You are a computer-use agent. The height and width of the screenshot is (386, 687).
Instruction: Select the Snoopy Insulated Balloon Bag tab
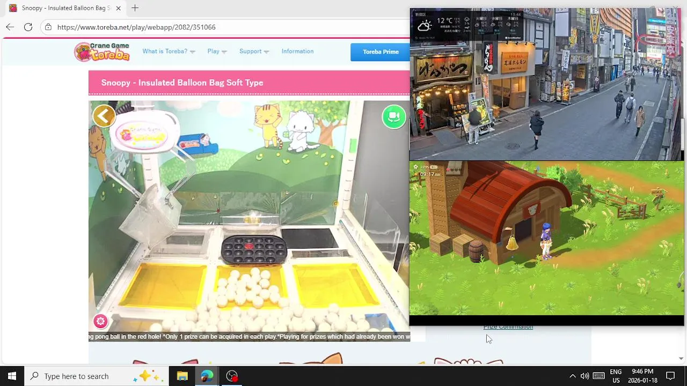(65, 8)
